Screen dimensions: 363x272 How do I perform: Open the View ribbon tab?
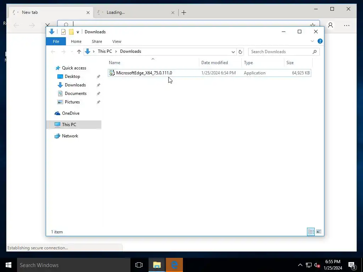117,41
